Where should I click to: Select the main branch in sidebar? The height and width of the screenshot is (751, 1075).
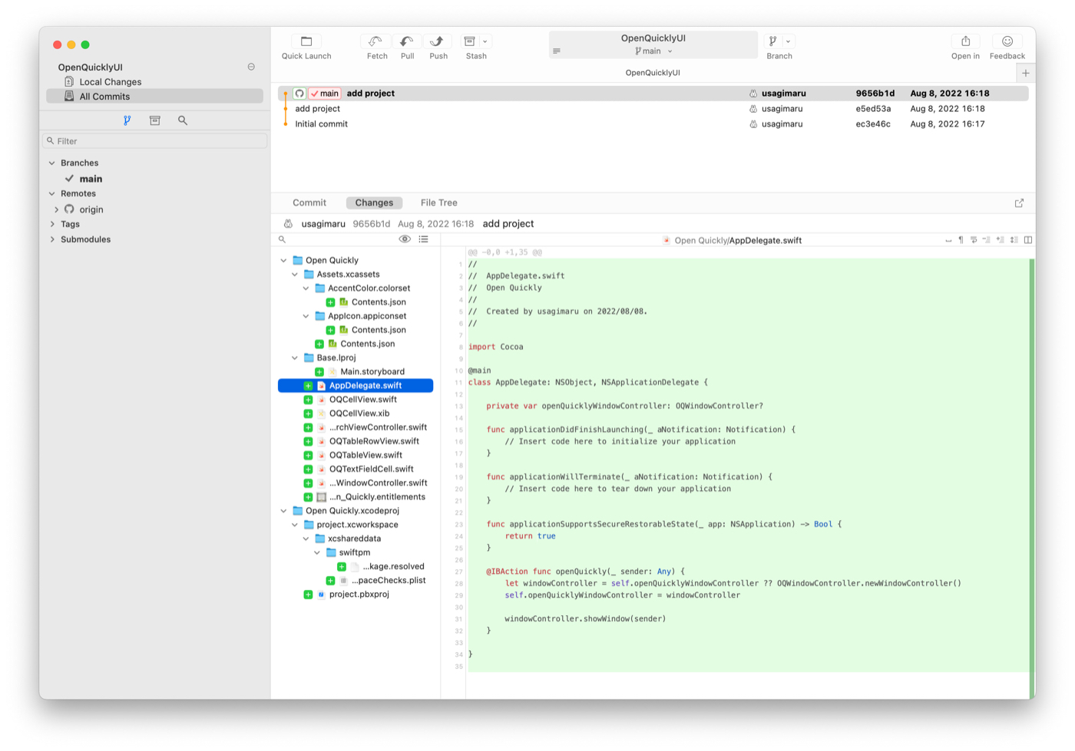tap(91, 179)
